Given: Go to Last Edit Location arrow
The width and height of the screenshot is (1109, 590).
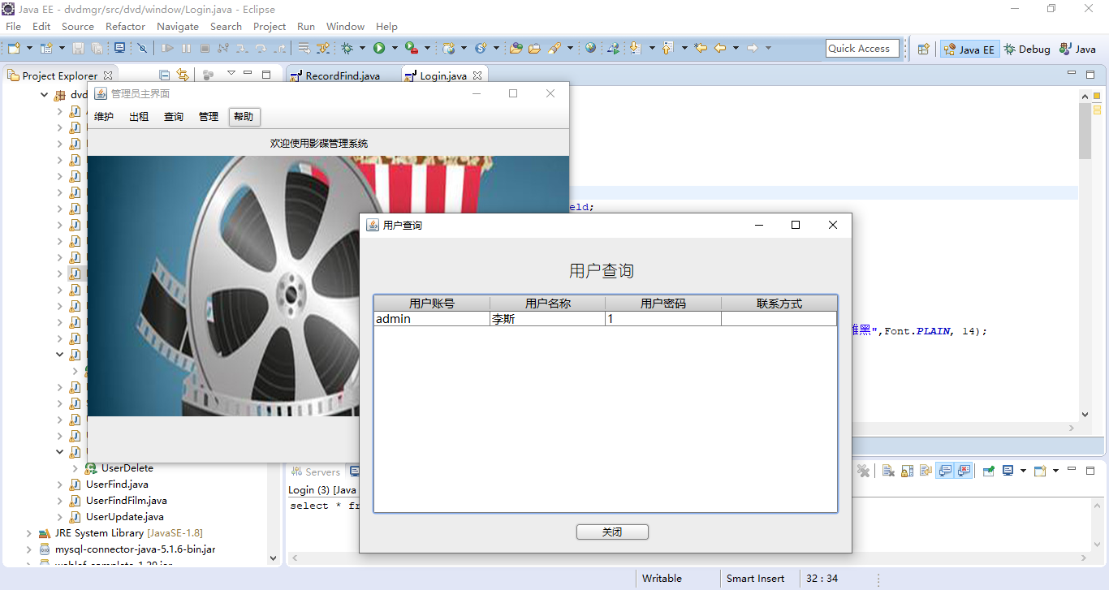Looking at the screenshot, I should coord(701,49).
